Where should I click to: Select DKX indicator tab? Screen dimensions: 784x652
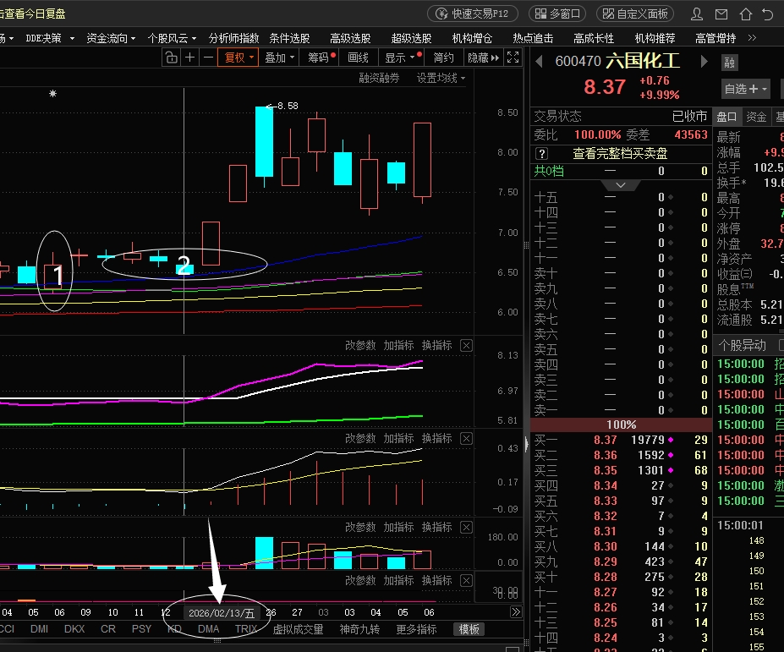point(74,629)
